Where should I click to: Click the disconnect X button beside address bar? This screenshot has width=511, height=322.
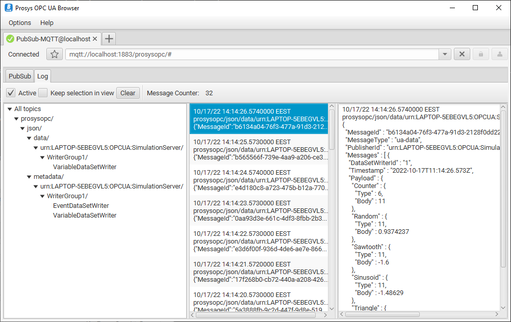coord(462,54)
